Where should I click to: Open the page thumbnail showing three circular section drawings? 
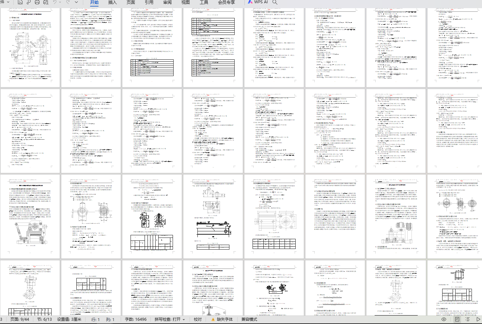click(458, 216)
